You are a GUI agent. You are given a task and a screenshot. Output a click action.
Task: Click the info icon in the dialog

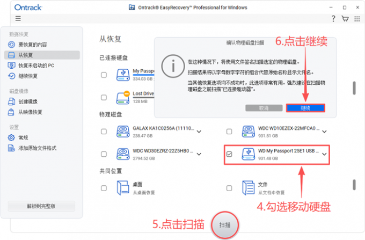(173, 66)
